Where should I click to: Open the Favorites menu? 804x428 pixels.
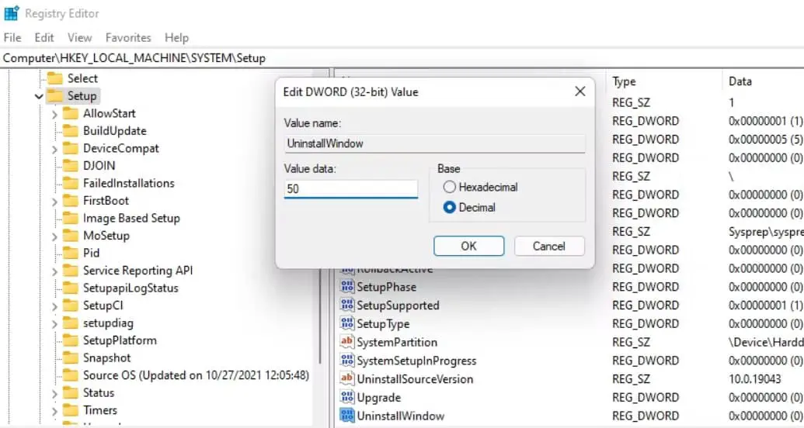pyautogui.click(x=128, y=38)
